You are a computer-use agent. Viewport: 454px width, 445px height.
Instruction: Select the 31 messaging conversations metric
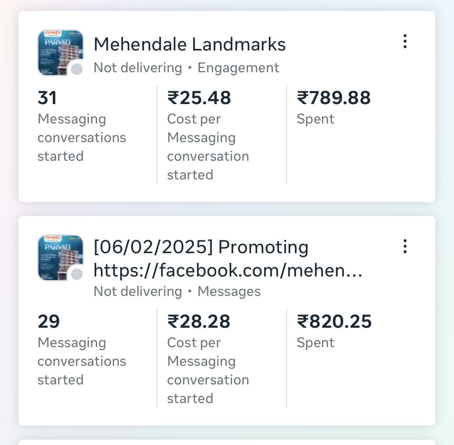tap(47, 98)
